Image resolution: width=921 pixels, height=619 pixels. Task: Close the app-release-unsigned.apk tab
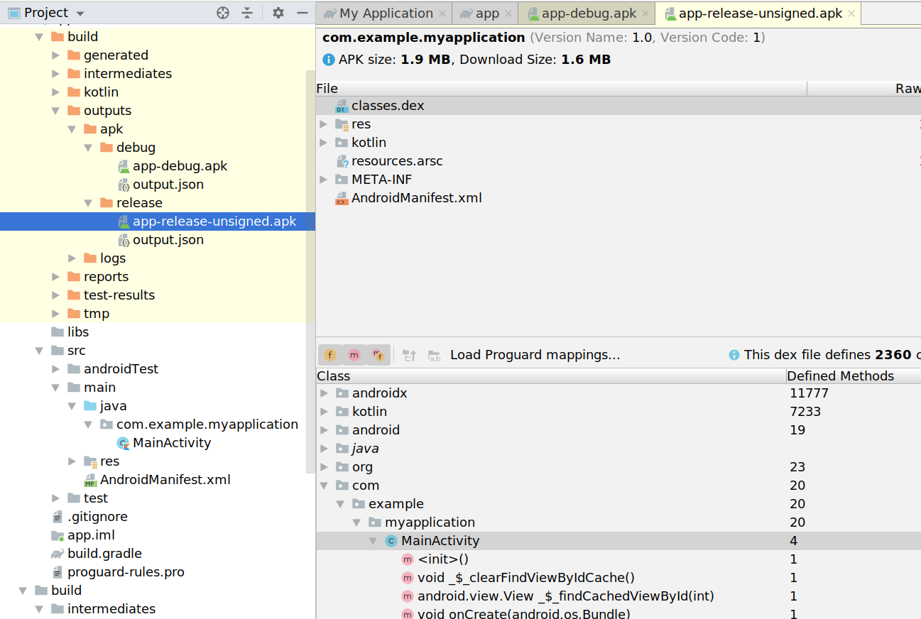coord(851,13)
